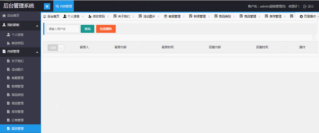Click the file icon beside 商品类别 in sidebar
The width and height of the screenshot is (319, 133).
point(8,95)
